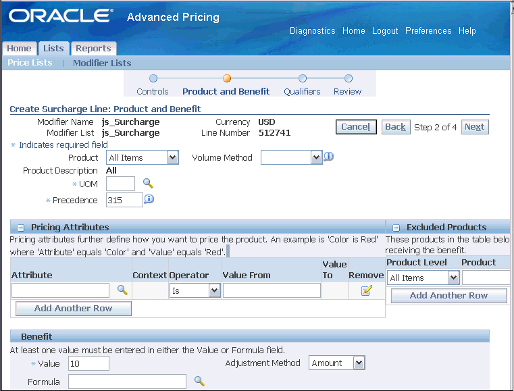Open the Volume Method dropdown

coord(291,157)
